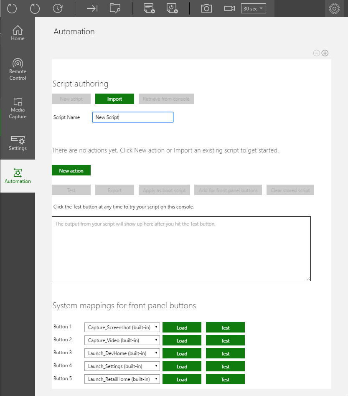
Task: Click the Script Name label
Action: pos(66,117)
